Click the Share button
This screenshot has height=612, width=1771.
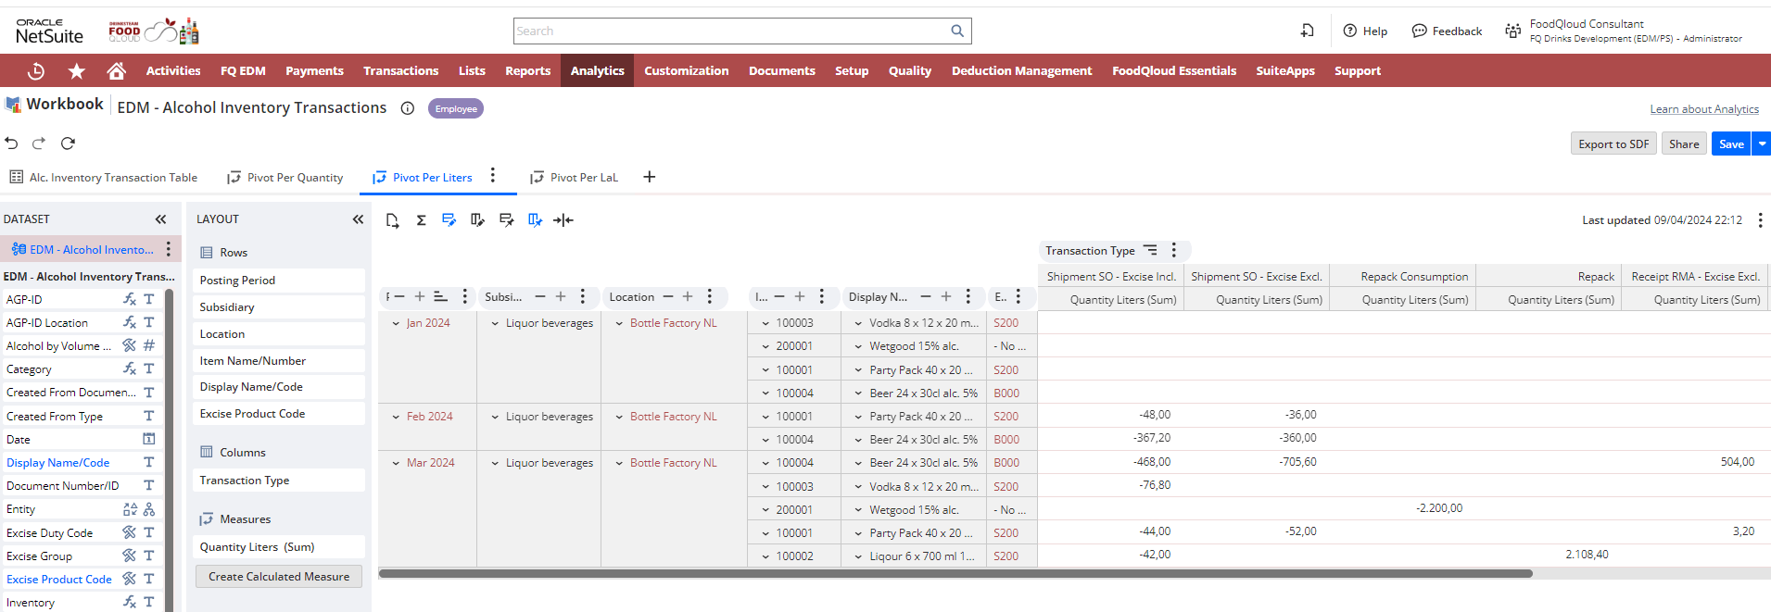click(x=1684, y=144)
